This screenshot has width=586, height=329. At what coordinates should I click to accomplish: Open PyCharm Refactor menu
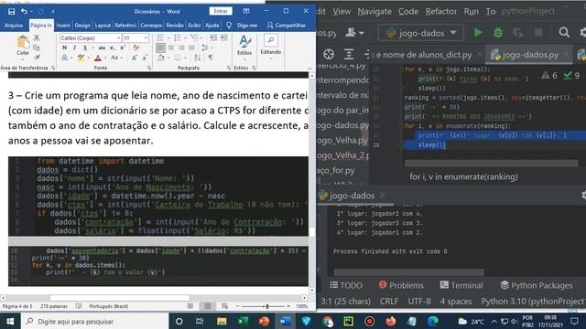pyautogui.click(x=441, y=12)
